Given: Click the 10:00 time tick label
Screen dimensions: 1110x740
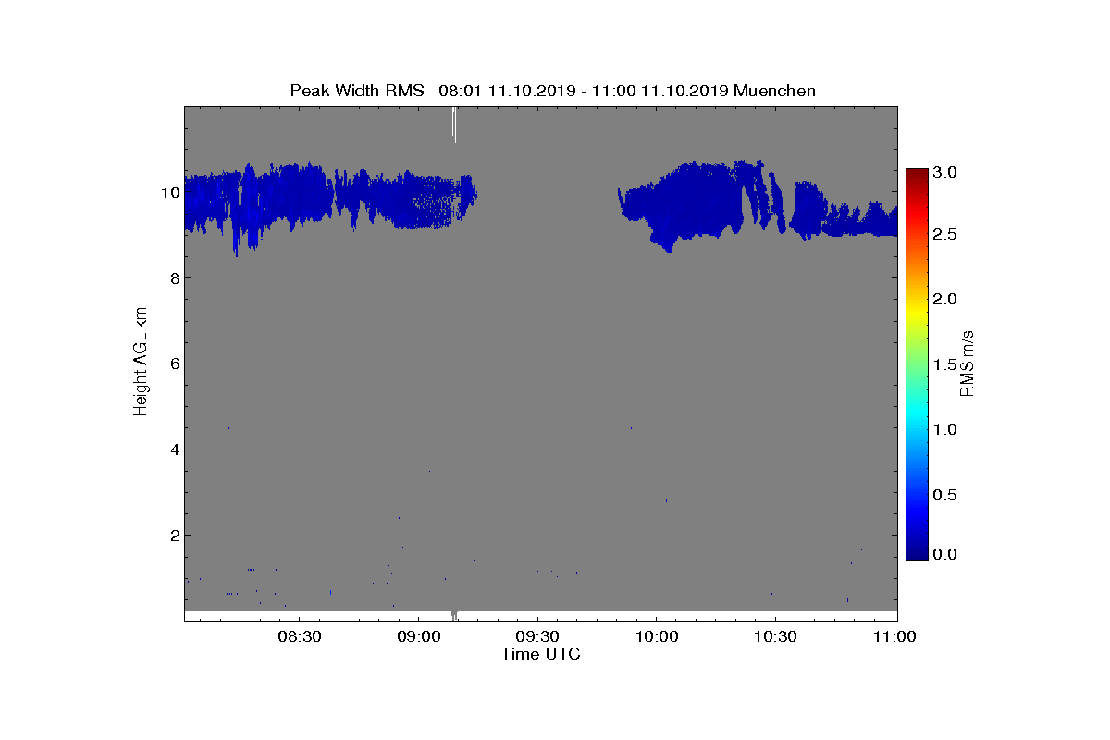Looking at the screenshot, I should pos(656,637).
